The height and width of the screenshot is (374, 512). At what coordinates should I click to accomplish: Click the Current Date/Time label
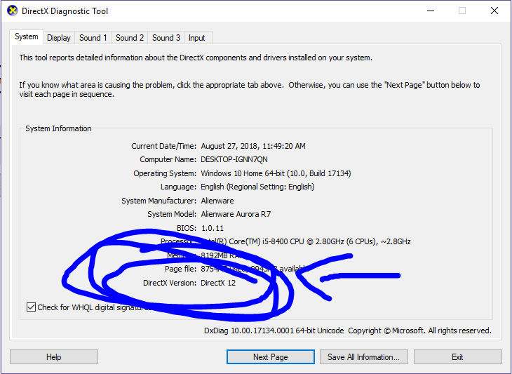click(164, 146)
